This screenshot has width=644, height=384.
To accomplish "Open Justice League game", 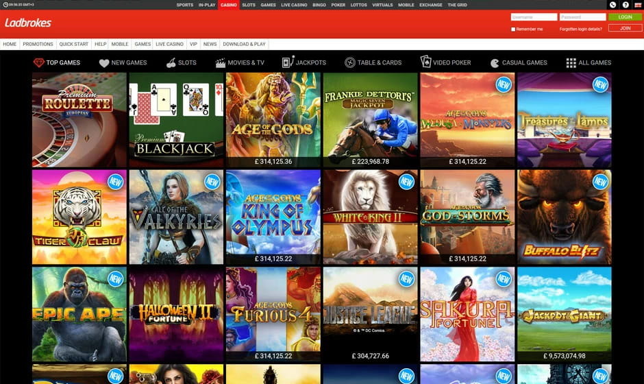I will point(371,314).
